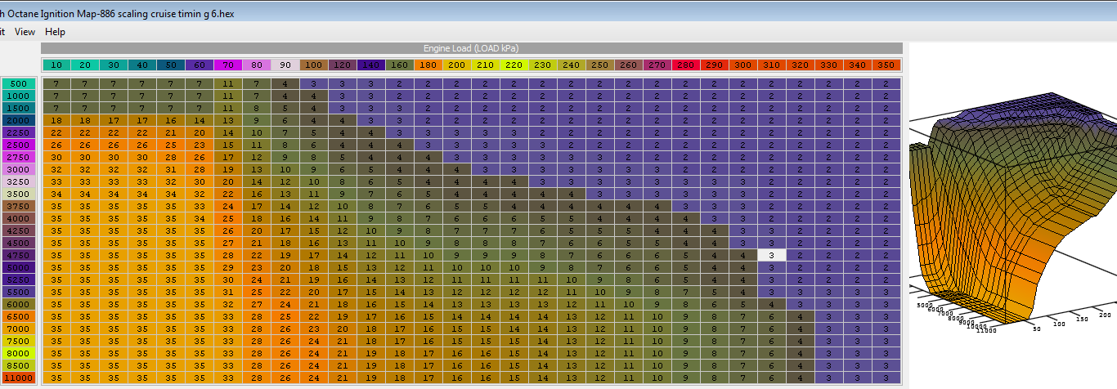Click cell at 500 RPM, 350 kPa

click(x=886, y=83)
